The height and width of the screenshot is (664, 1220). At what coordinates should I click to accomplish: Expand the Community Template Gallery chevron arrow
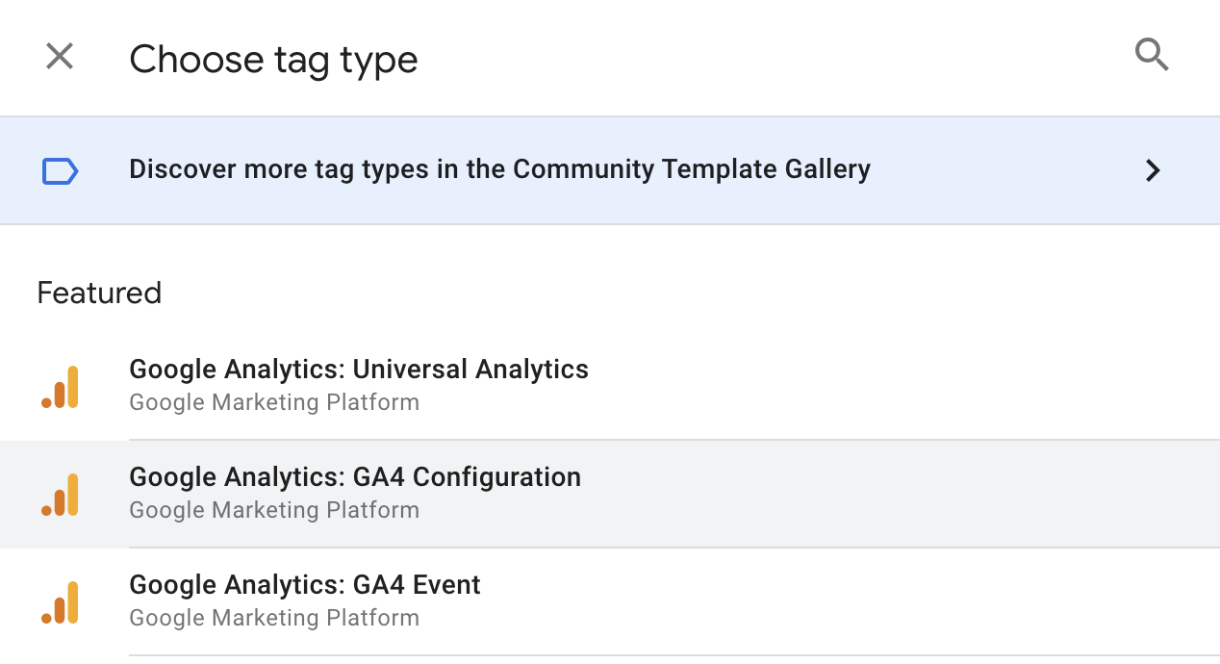tap(1152, 171)
